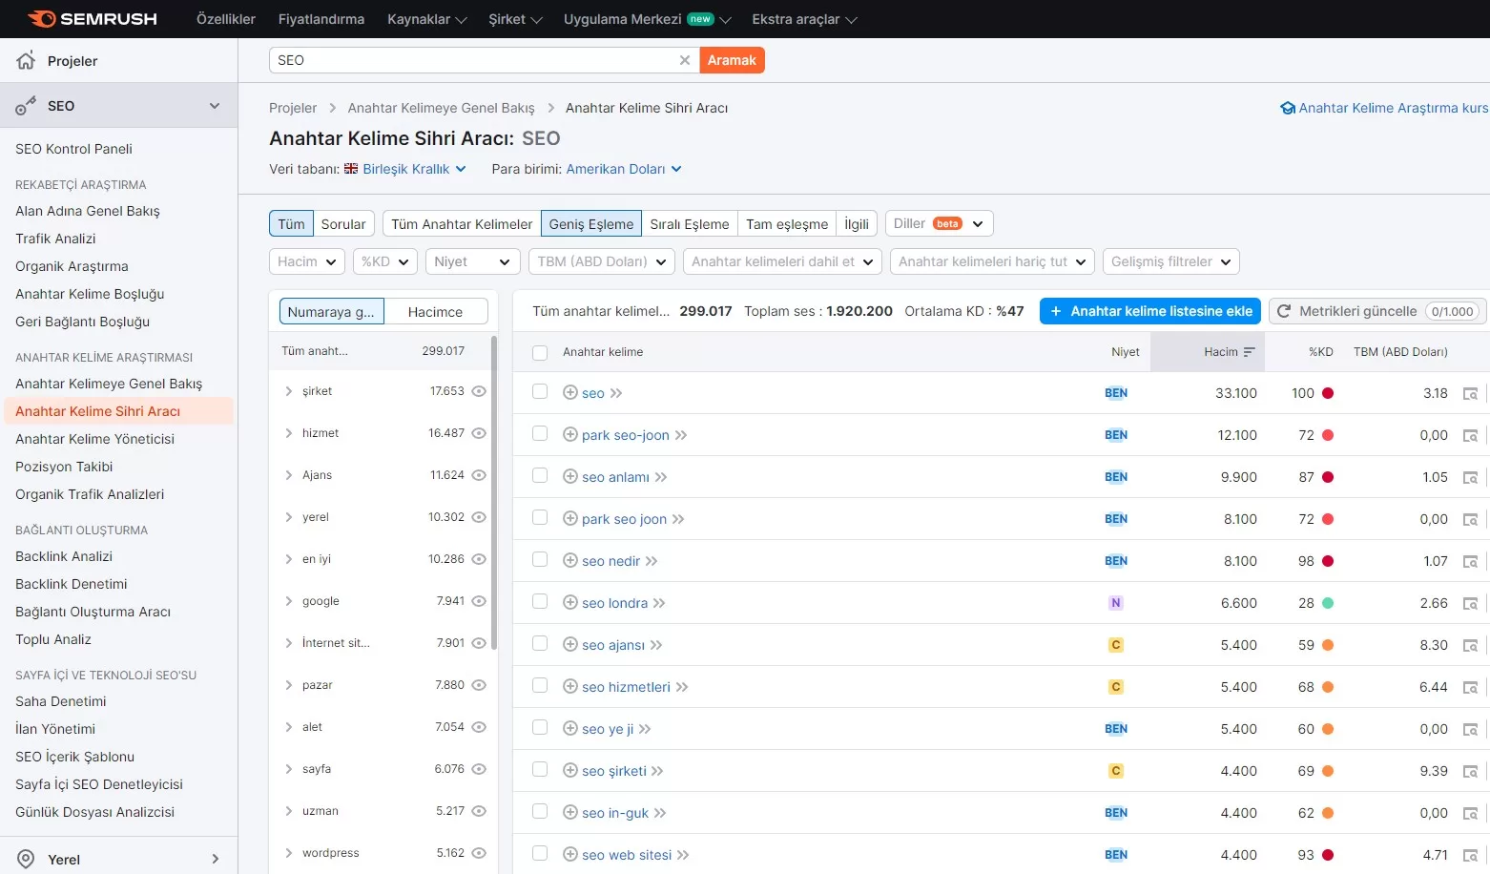This screenshot has height=874, width=1490.
Task: Check the select-all keywords checkbox
Action: click(x=540, y=353)
